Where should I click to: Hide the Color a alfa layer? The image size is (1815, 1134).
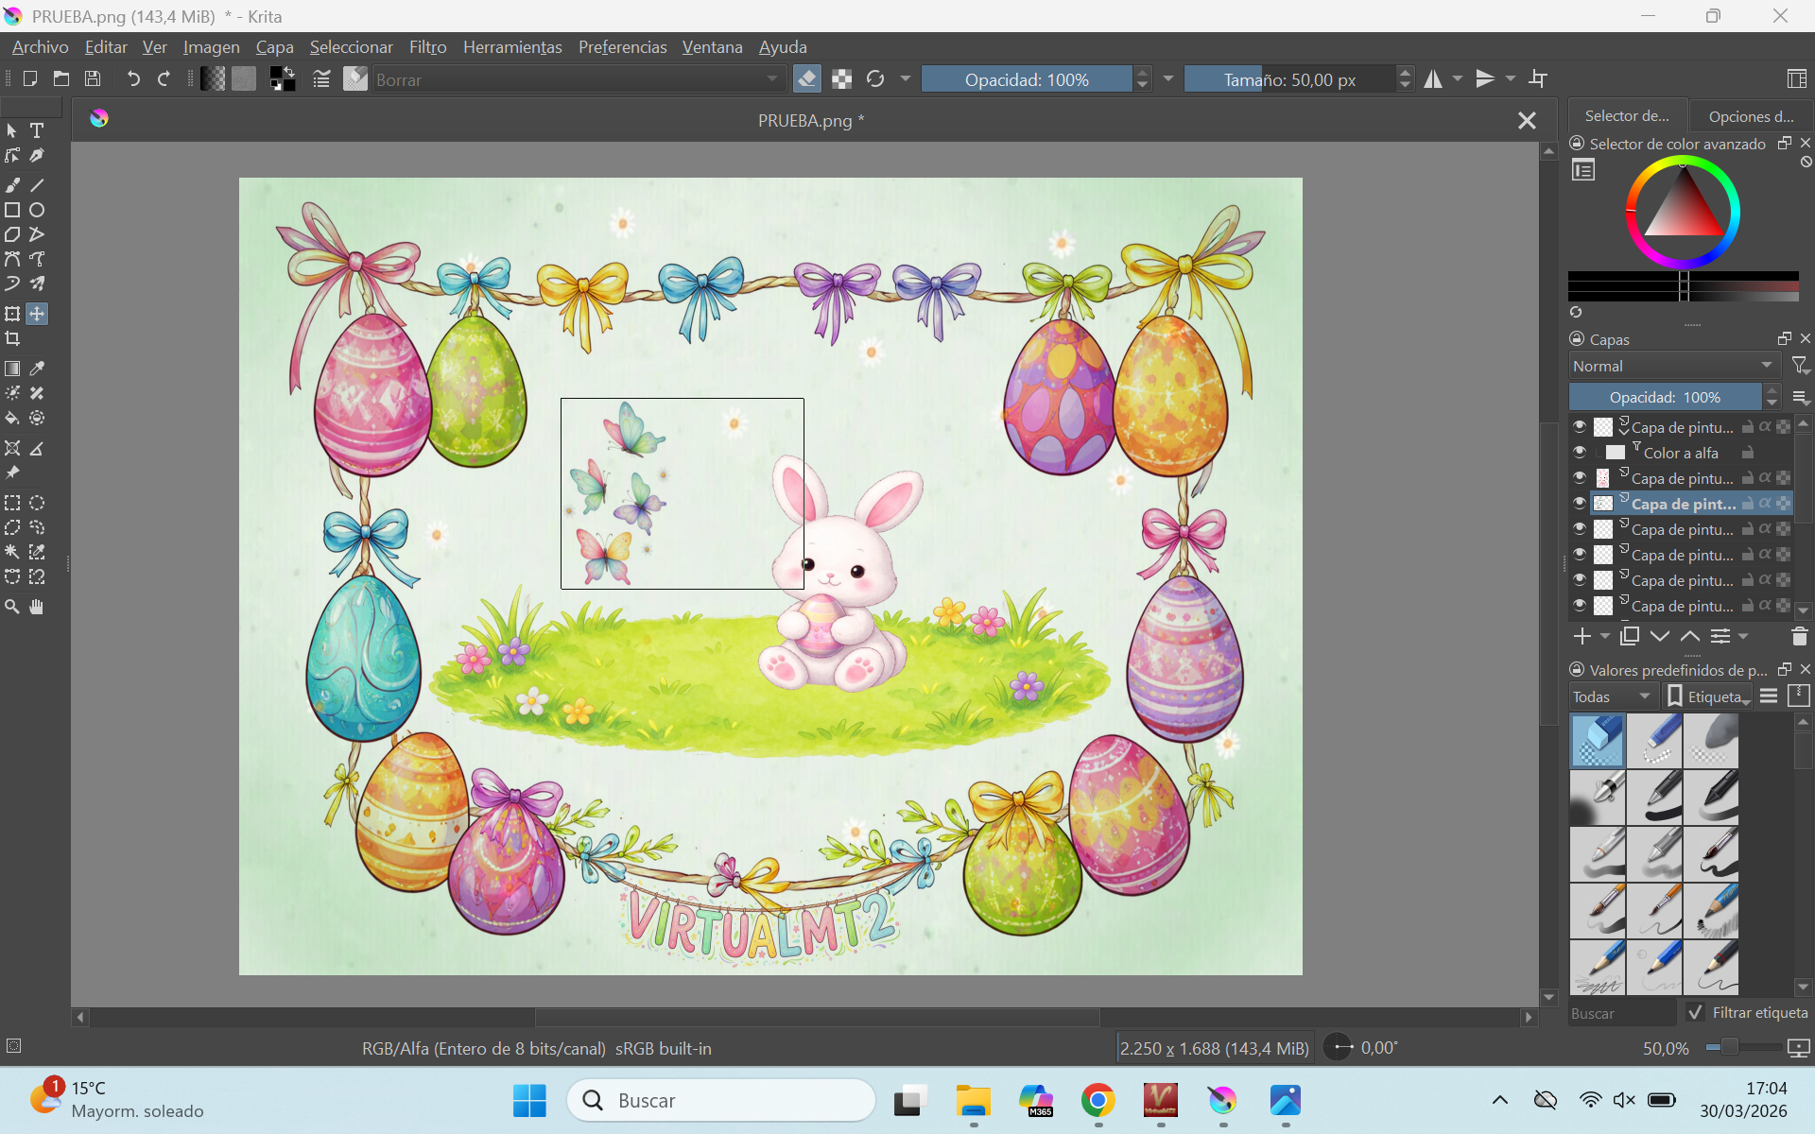click(x=1580, y=453)
